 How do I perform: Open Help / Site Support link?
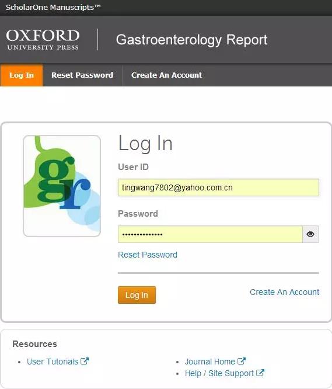tap(219, 373)
